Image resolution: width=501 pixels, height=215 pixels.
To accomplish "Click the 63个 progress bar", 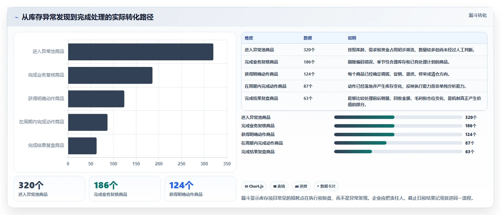I will (x=398, y=152).
